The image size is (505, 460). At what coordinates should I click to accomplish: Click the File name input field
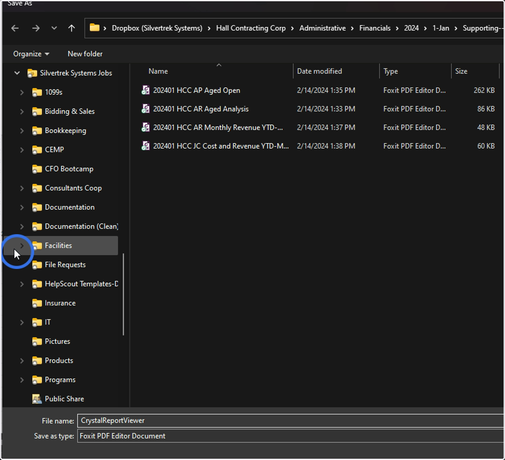pyautogui.click(x=290, y=420)
